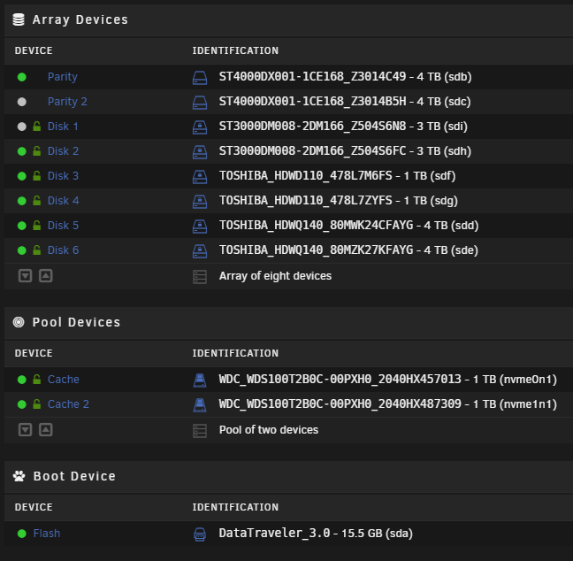Open the Disk 6 settings link

pos(63,250)
